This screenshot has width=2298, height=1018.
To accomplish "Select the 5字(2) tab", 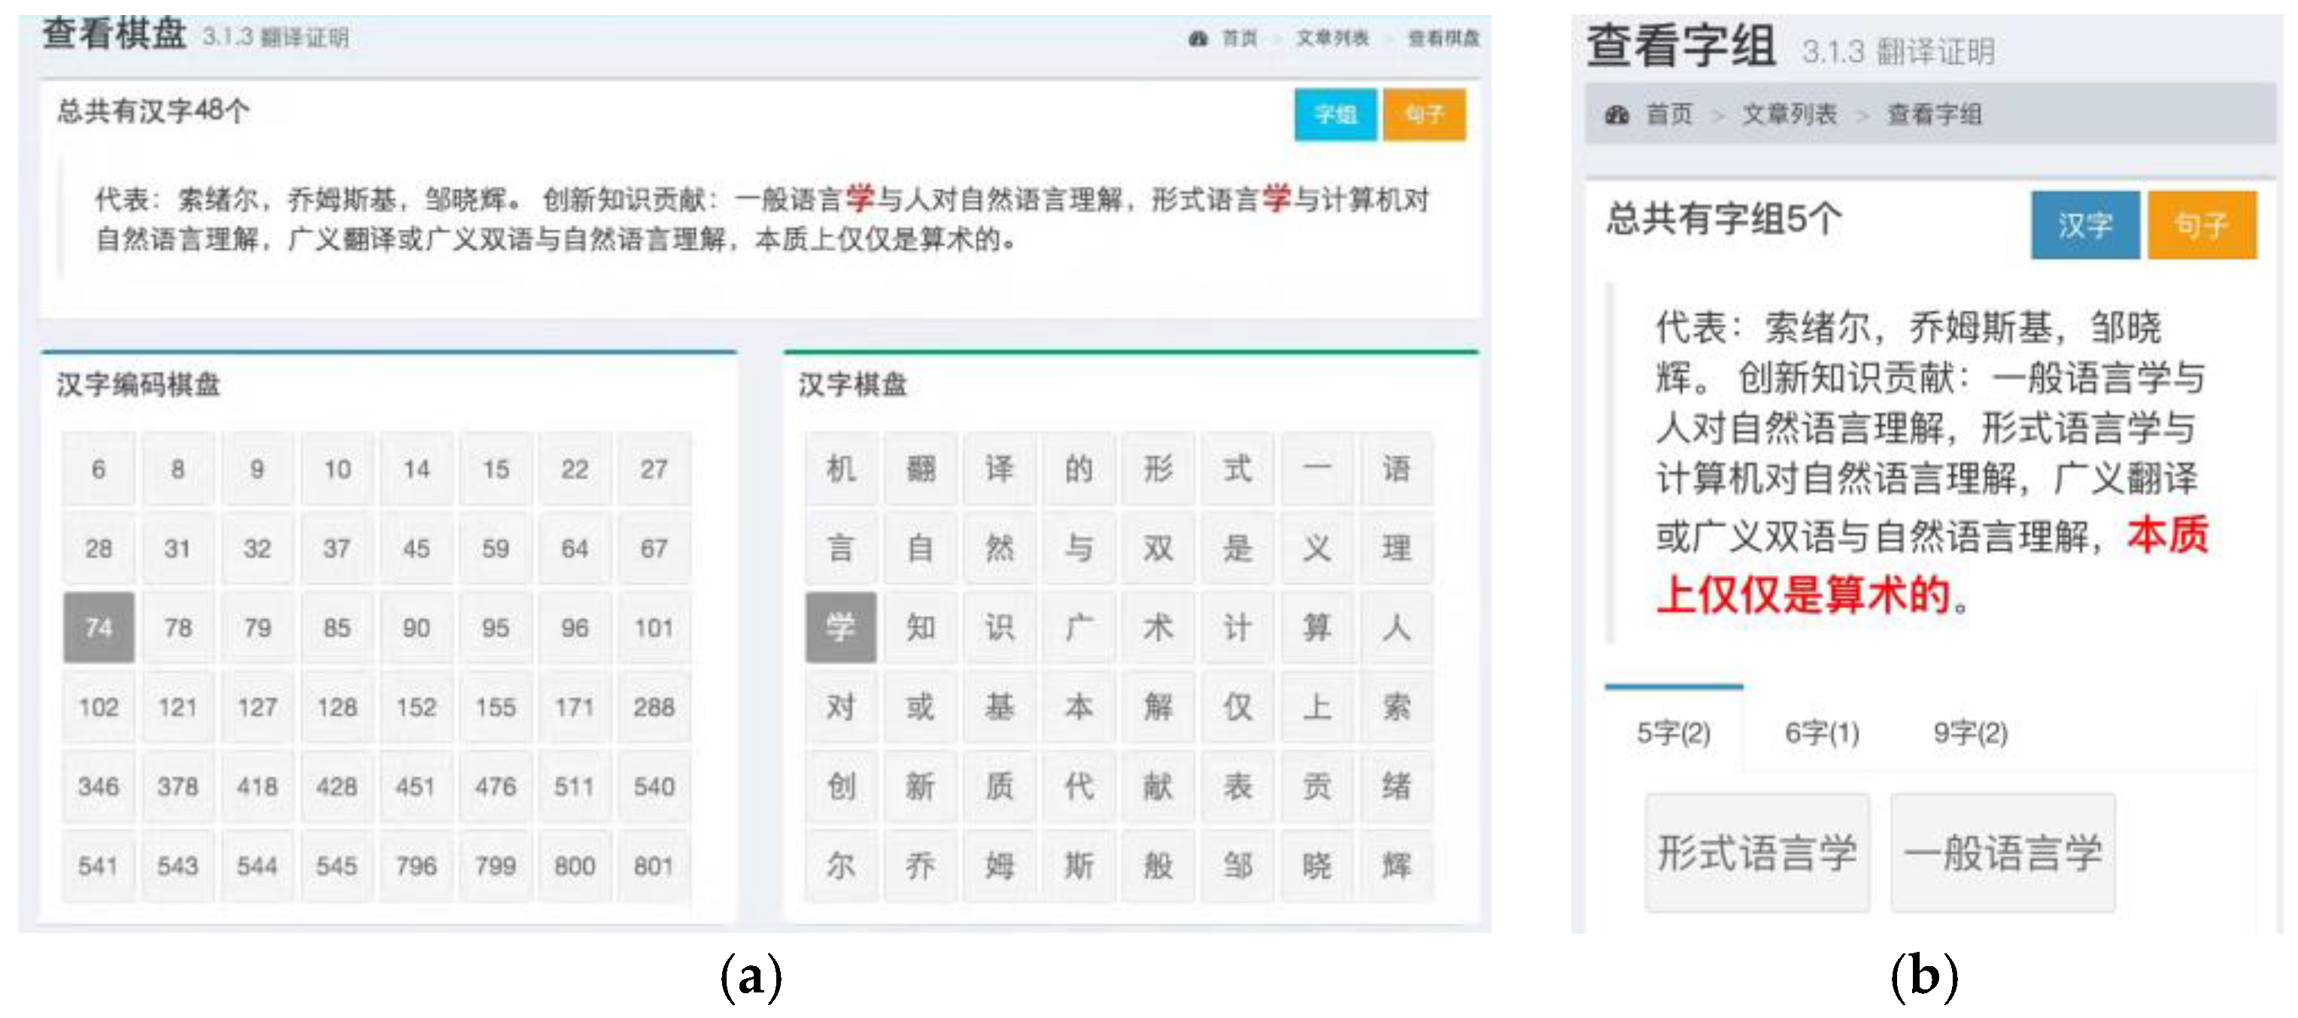I will click(x=1673, y=733).
